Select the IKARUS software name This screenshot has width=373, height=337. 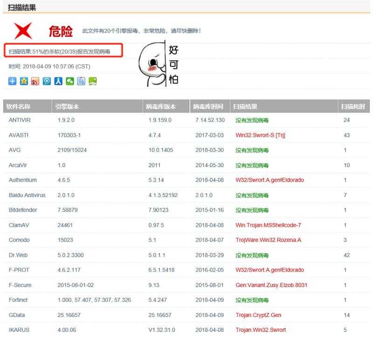[x=19, y=330]
